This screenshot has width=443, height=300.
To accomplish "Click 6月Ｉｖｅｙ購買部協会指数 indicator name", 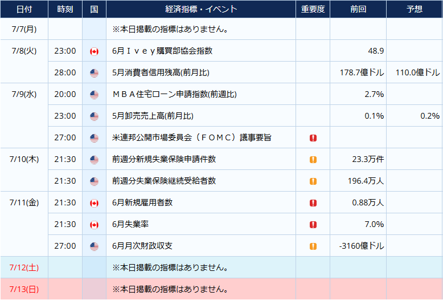I will point(162,51).
